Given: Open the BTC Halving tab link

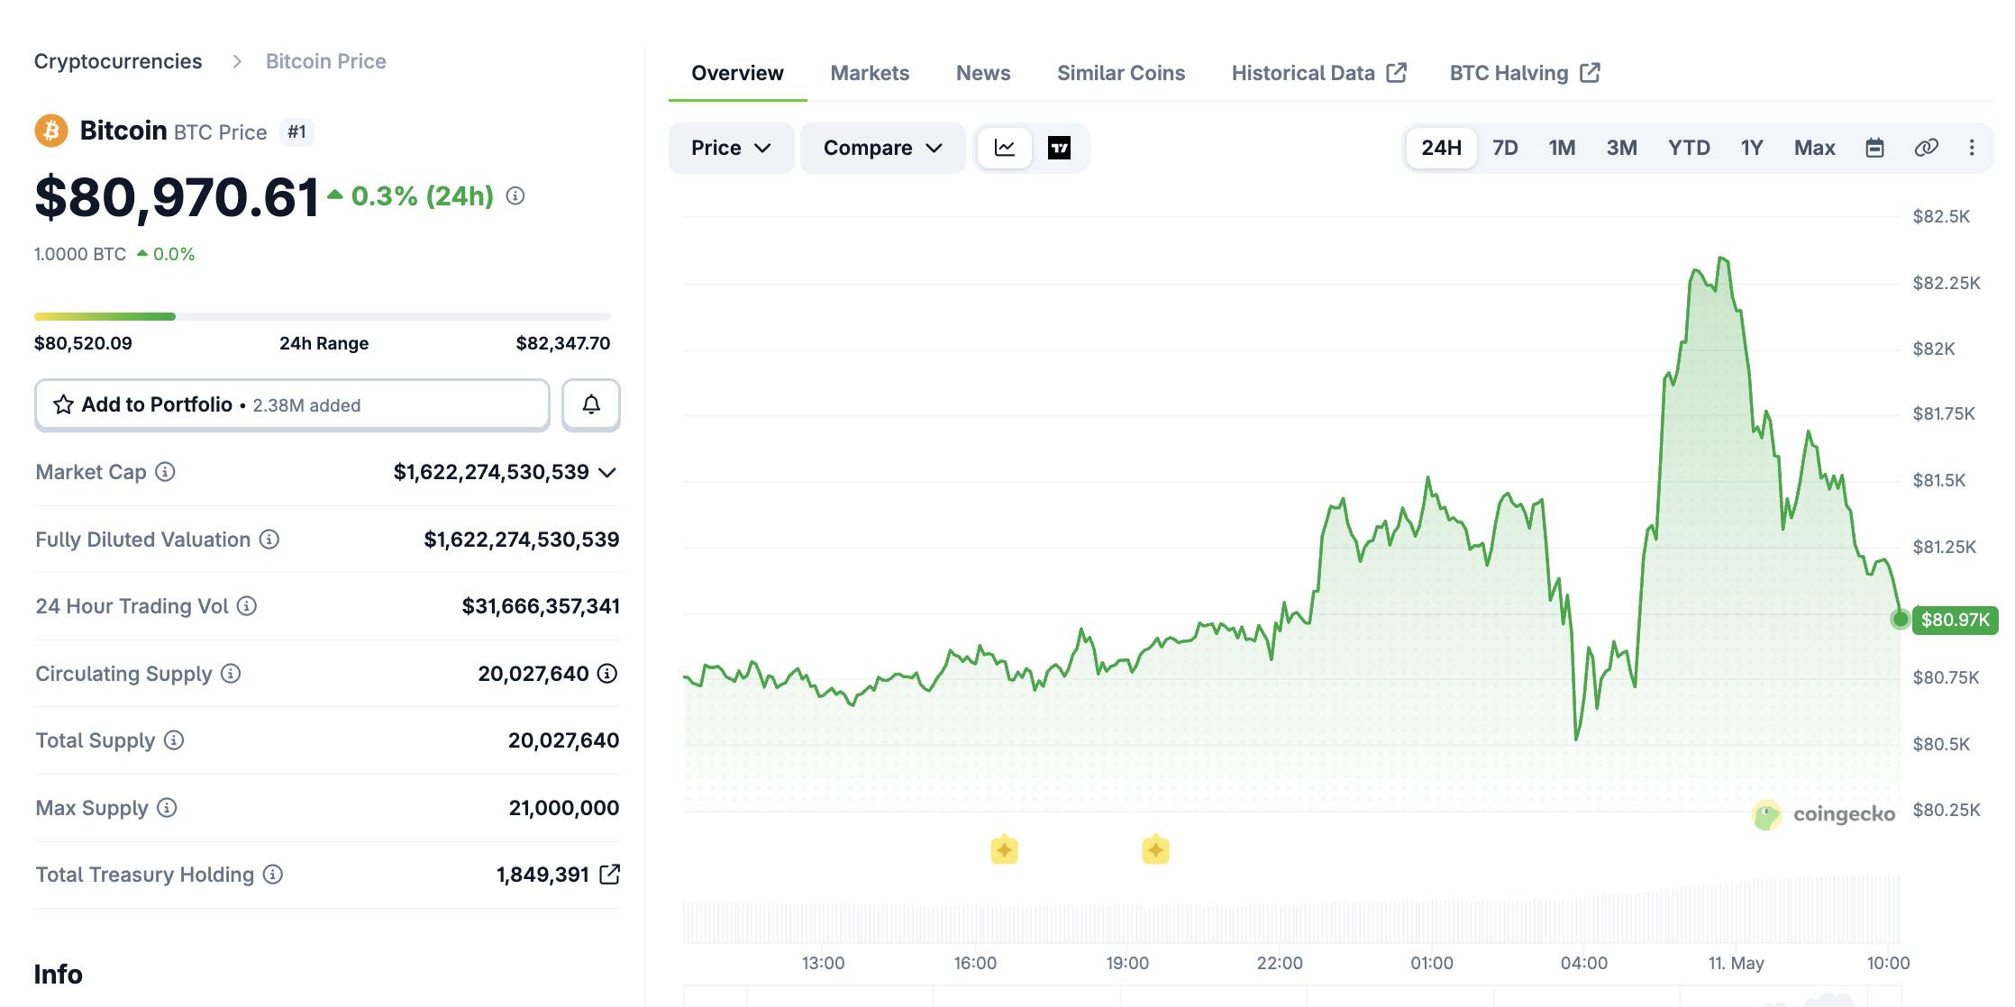Looking at the screenshot, I should 1525,73.
